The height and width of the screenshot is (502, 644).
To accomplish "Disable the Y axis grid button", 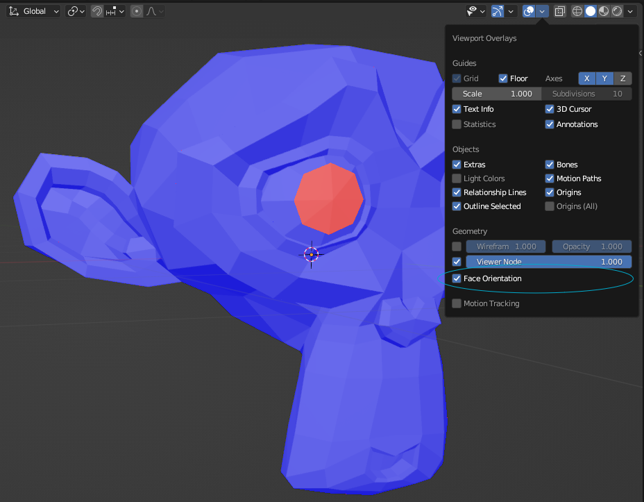I will (x=604, y=78).
